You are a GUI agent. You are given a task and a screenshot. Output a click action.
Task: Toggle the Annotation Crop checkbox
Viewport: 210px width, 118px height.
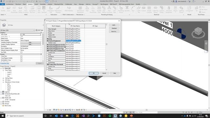coord(21,60)
